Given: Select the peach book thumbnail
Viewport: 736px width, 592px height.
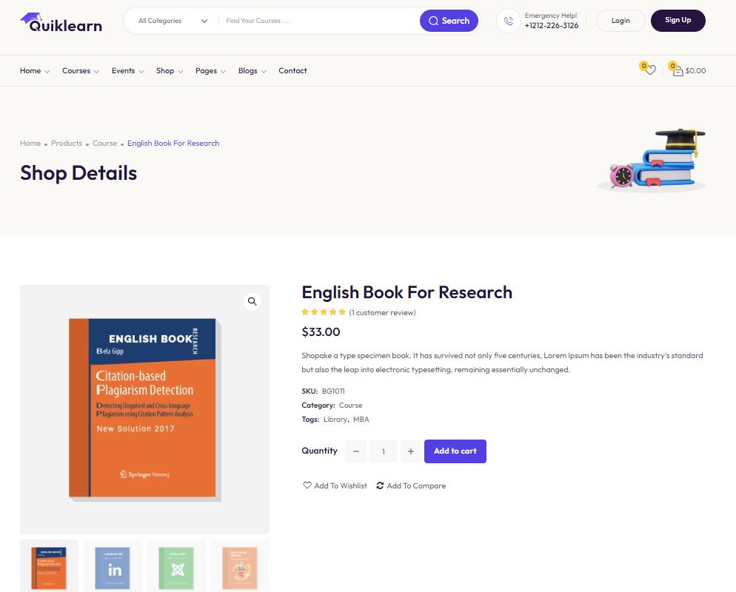Looking at the screenshot, I should (x=240, y=568).
